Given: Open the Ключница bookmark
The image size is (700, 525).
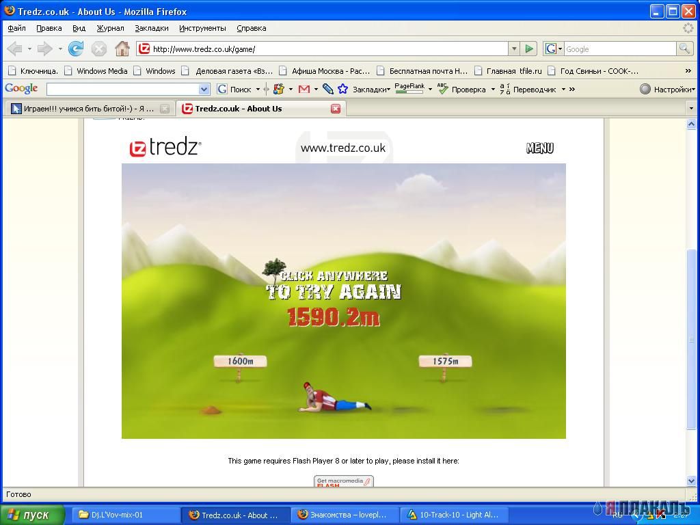Looking at the screenshot, I should coord(33,71).
